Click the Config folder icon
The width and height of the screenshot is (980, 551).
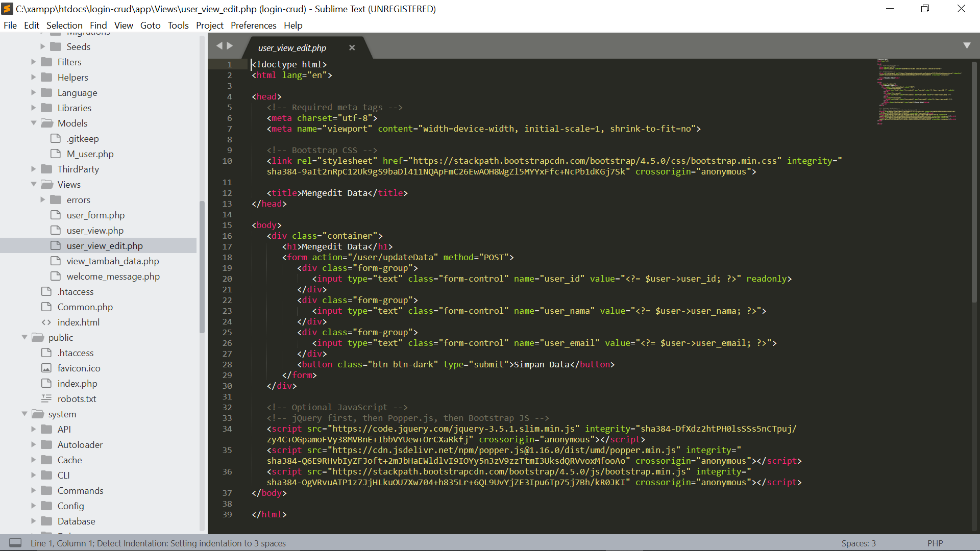46,506
